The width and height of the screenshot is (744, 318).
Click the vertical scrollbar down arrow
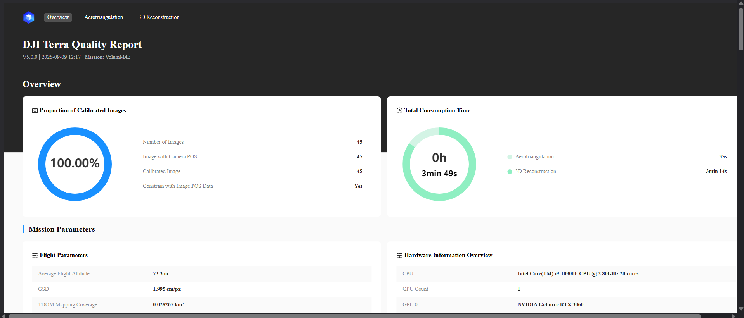click(741, 309)
